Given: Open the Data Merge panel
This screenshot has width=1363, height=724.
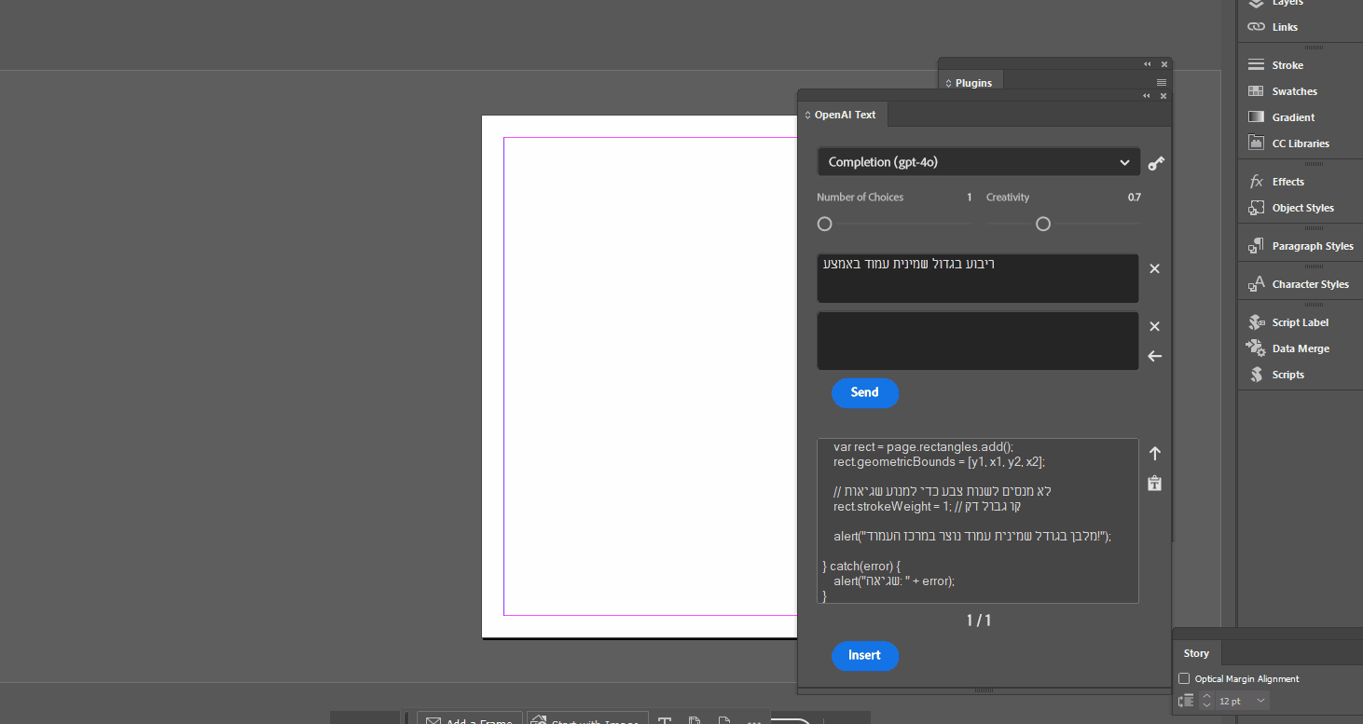Looking at the screenshot, I should [1301, 348].
